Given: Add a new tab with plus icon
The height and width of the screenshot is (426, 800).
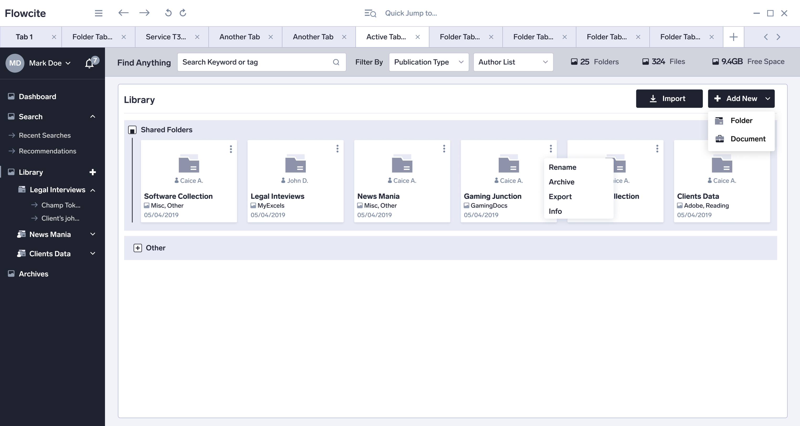Looking at the screenshot, I should [x=733, y=37].
